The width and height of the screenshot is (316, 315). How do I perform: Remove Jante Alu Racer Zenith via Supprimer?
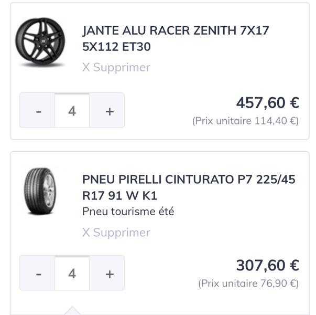[116, 67]
